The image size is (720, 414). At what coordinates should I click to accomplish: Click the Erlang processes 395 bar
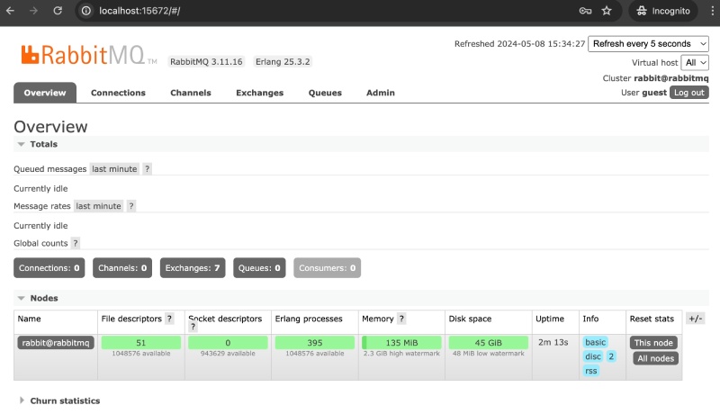(x=314, y=343)
